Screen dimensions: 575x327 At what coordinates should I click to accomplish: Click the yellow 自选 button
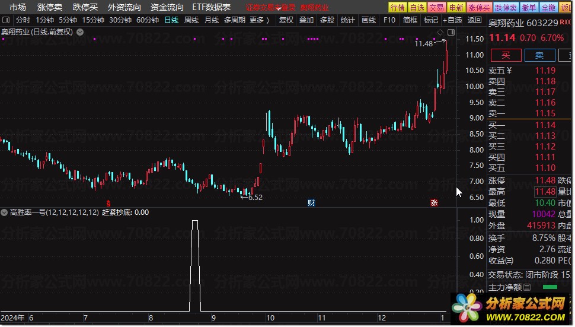coord(417,7)
